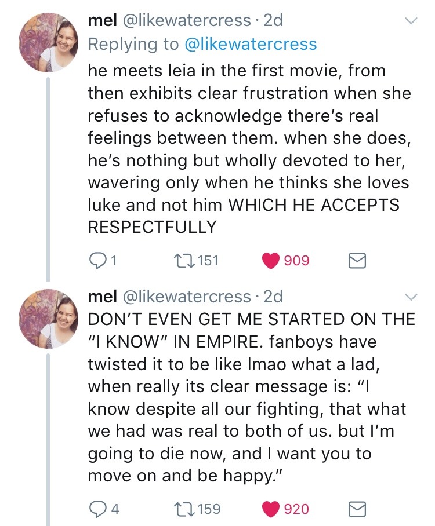Open the 2d timestamp on first tweet
Image resolution: width=435 pixels, height=526 pixels.
coord(273,21)
